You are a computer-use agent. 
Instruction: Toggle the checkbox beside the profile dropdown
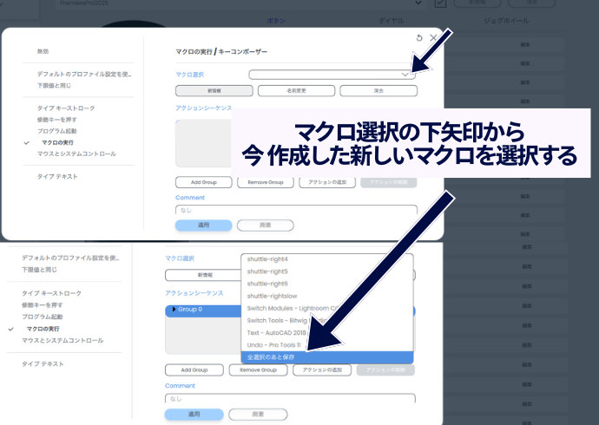pos(439,4)
